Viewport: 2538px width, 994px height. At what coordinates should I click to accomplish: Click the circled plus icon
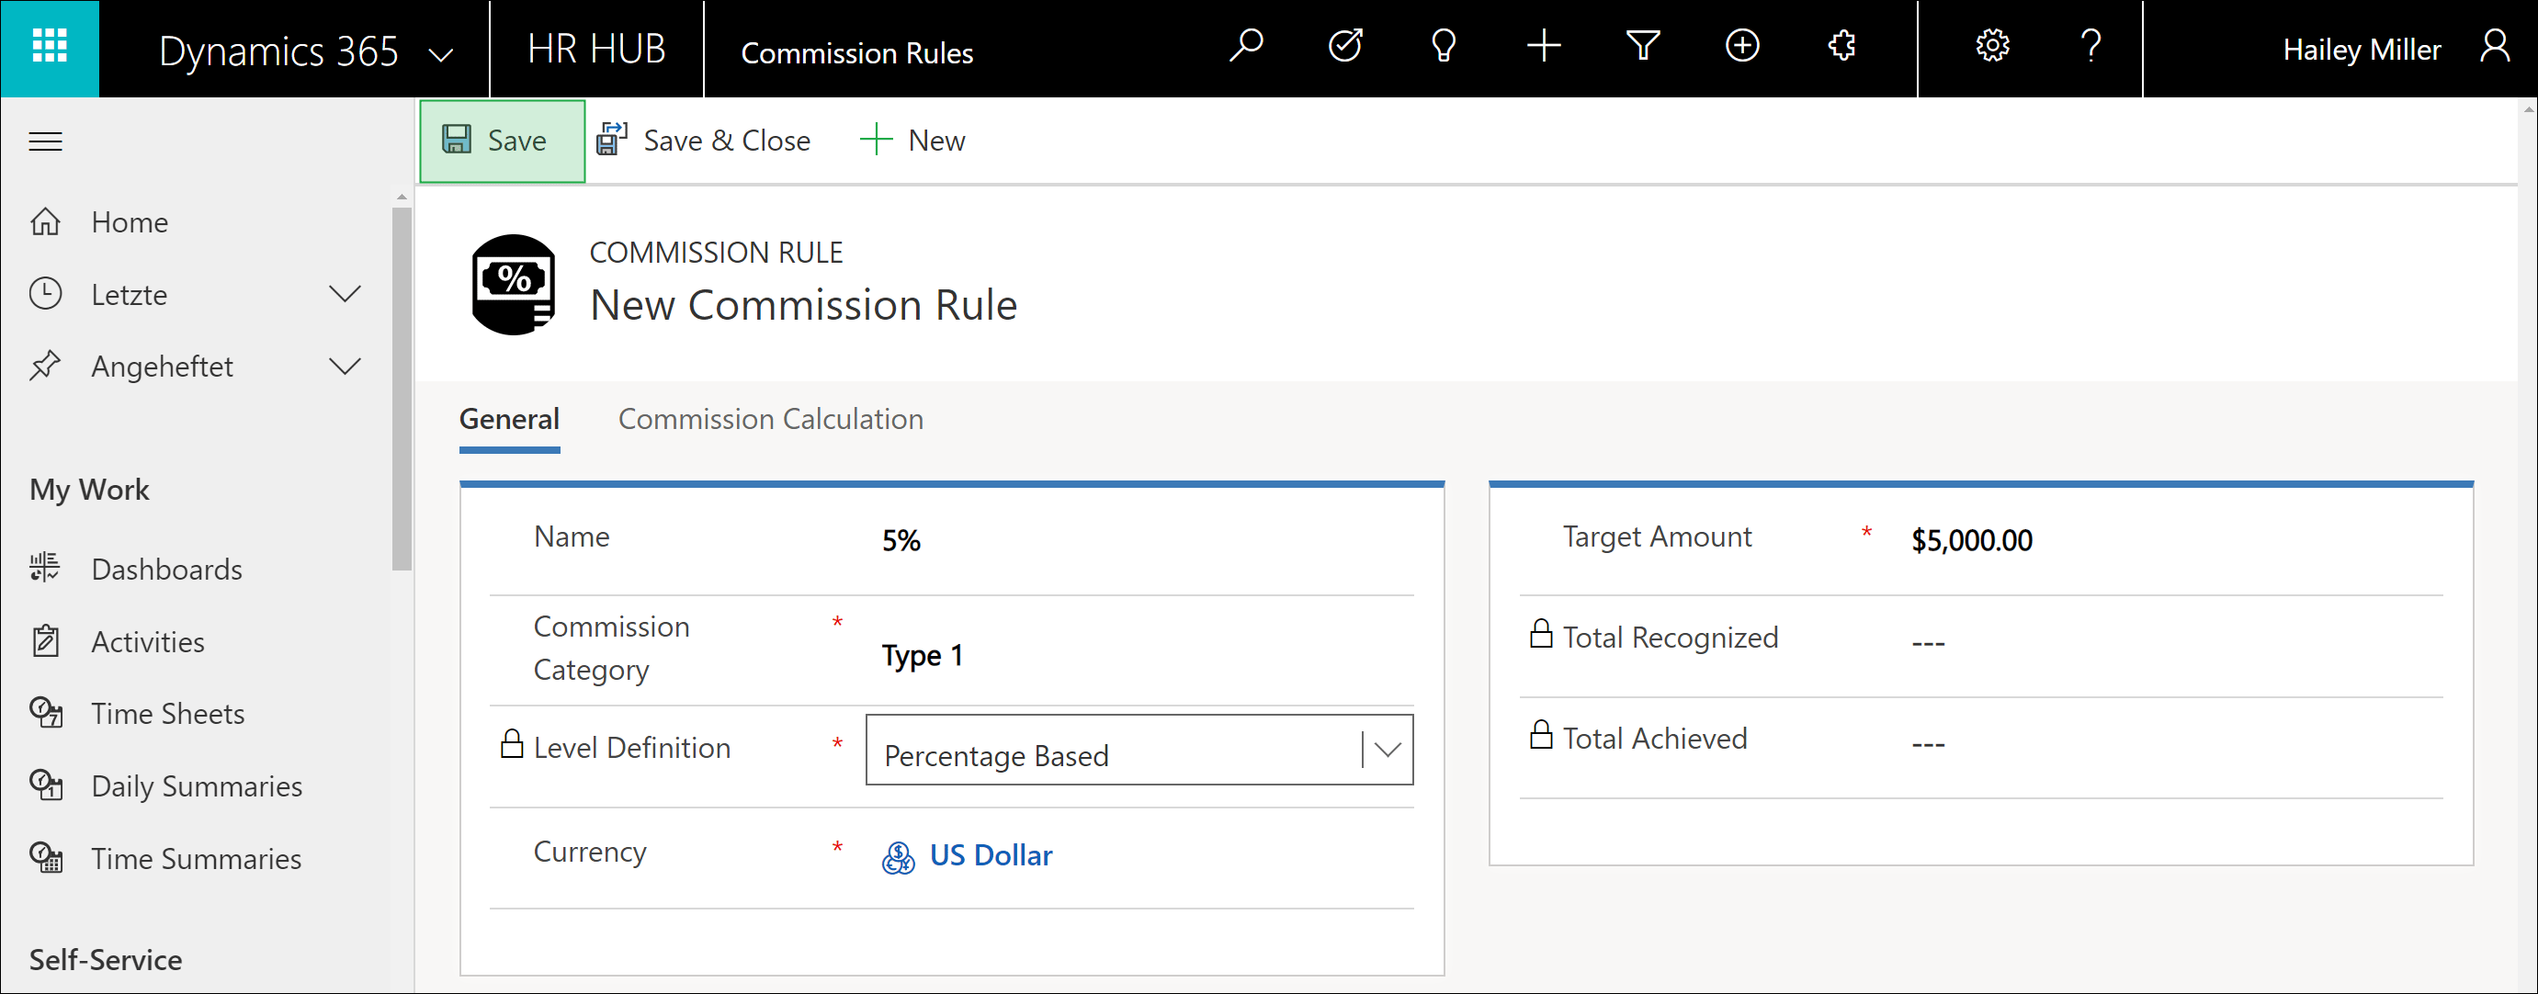tap(1742, 46)
